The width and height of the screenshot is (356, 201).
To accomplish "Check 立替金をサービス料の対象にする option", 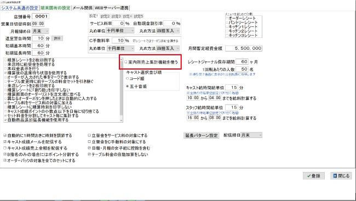I will tap(89, 135).
